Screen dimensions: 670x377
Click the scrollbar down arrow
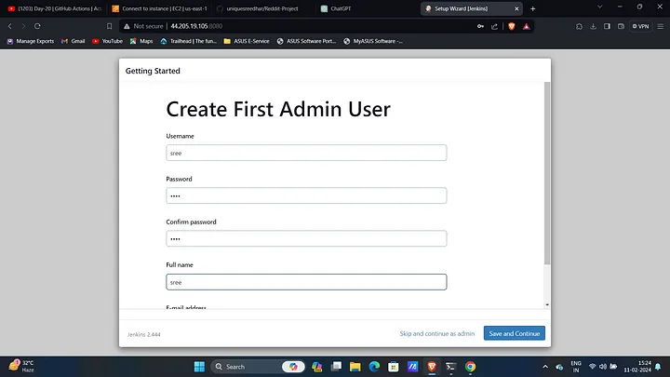547,304
